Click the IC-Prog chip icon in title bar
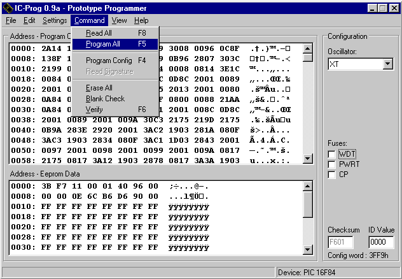 pos(8,8)
